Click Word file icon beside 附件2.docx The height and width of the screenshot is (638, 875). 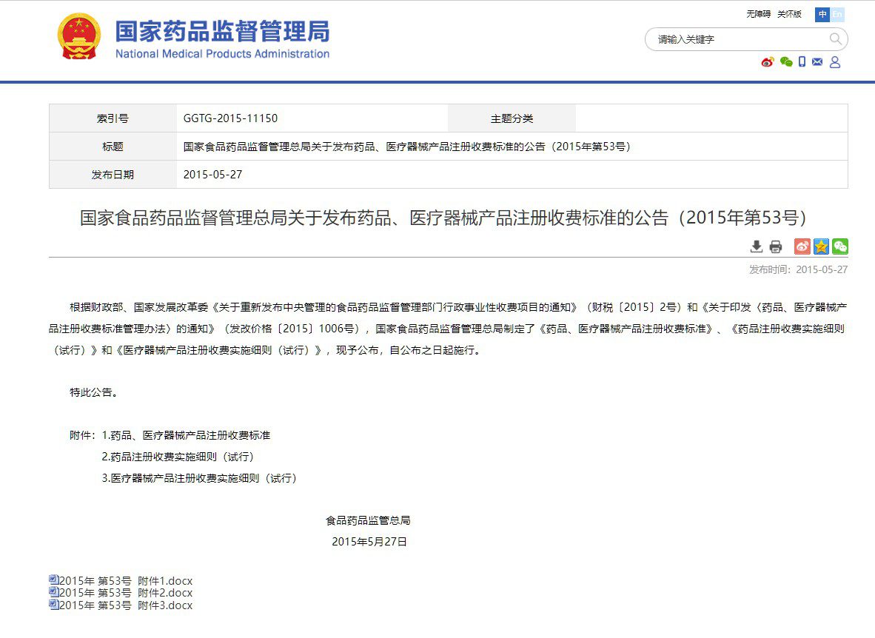tap(53, 591)
